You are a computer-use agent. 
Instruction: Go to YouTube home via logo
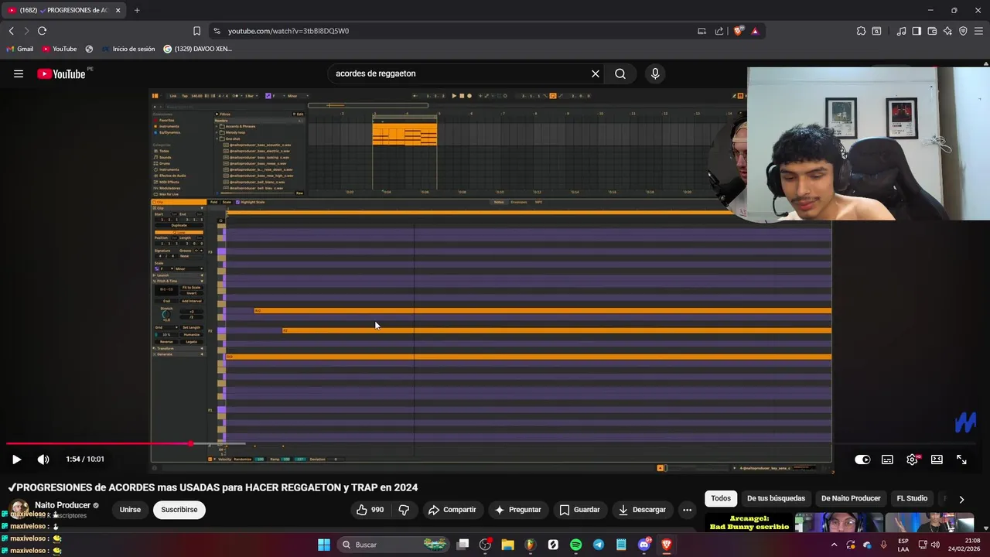[x=61, y=73]
